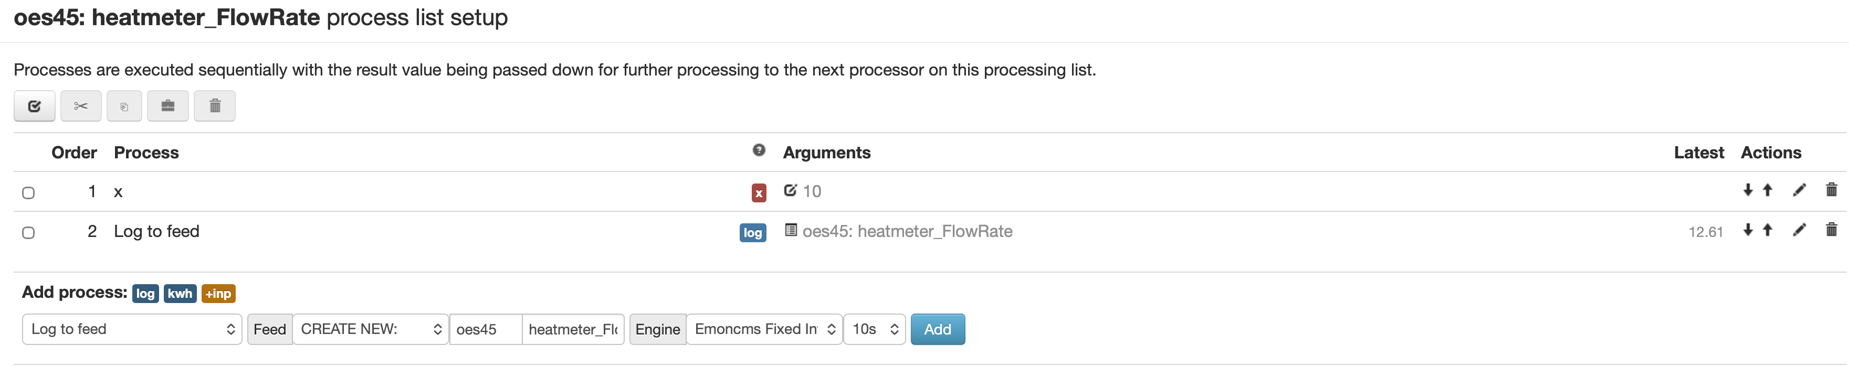1849x367 pixels.
Task: Edit the Log to feed process
Action: [1799, 230]
